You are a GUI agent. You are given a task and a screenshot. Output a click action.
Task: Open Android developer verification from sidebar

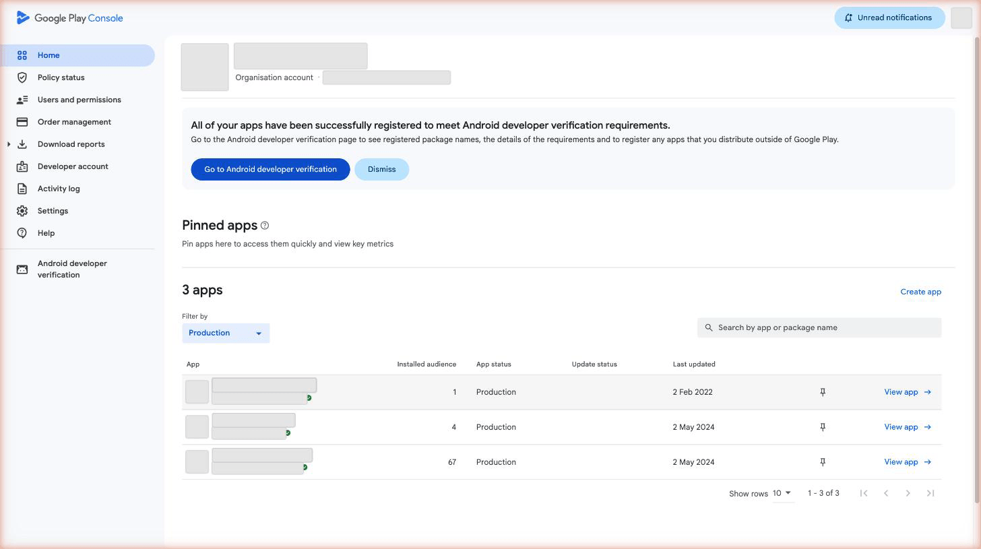tap(72, 269)
